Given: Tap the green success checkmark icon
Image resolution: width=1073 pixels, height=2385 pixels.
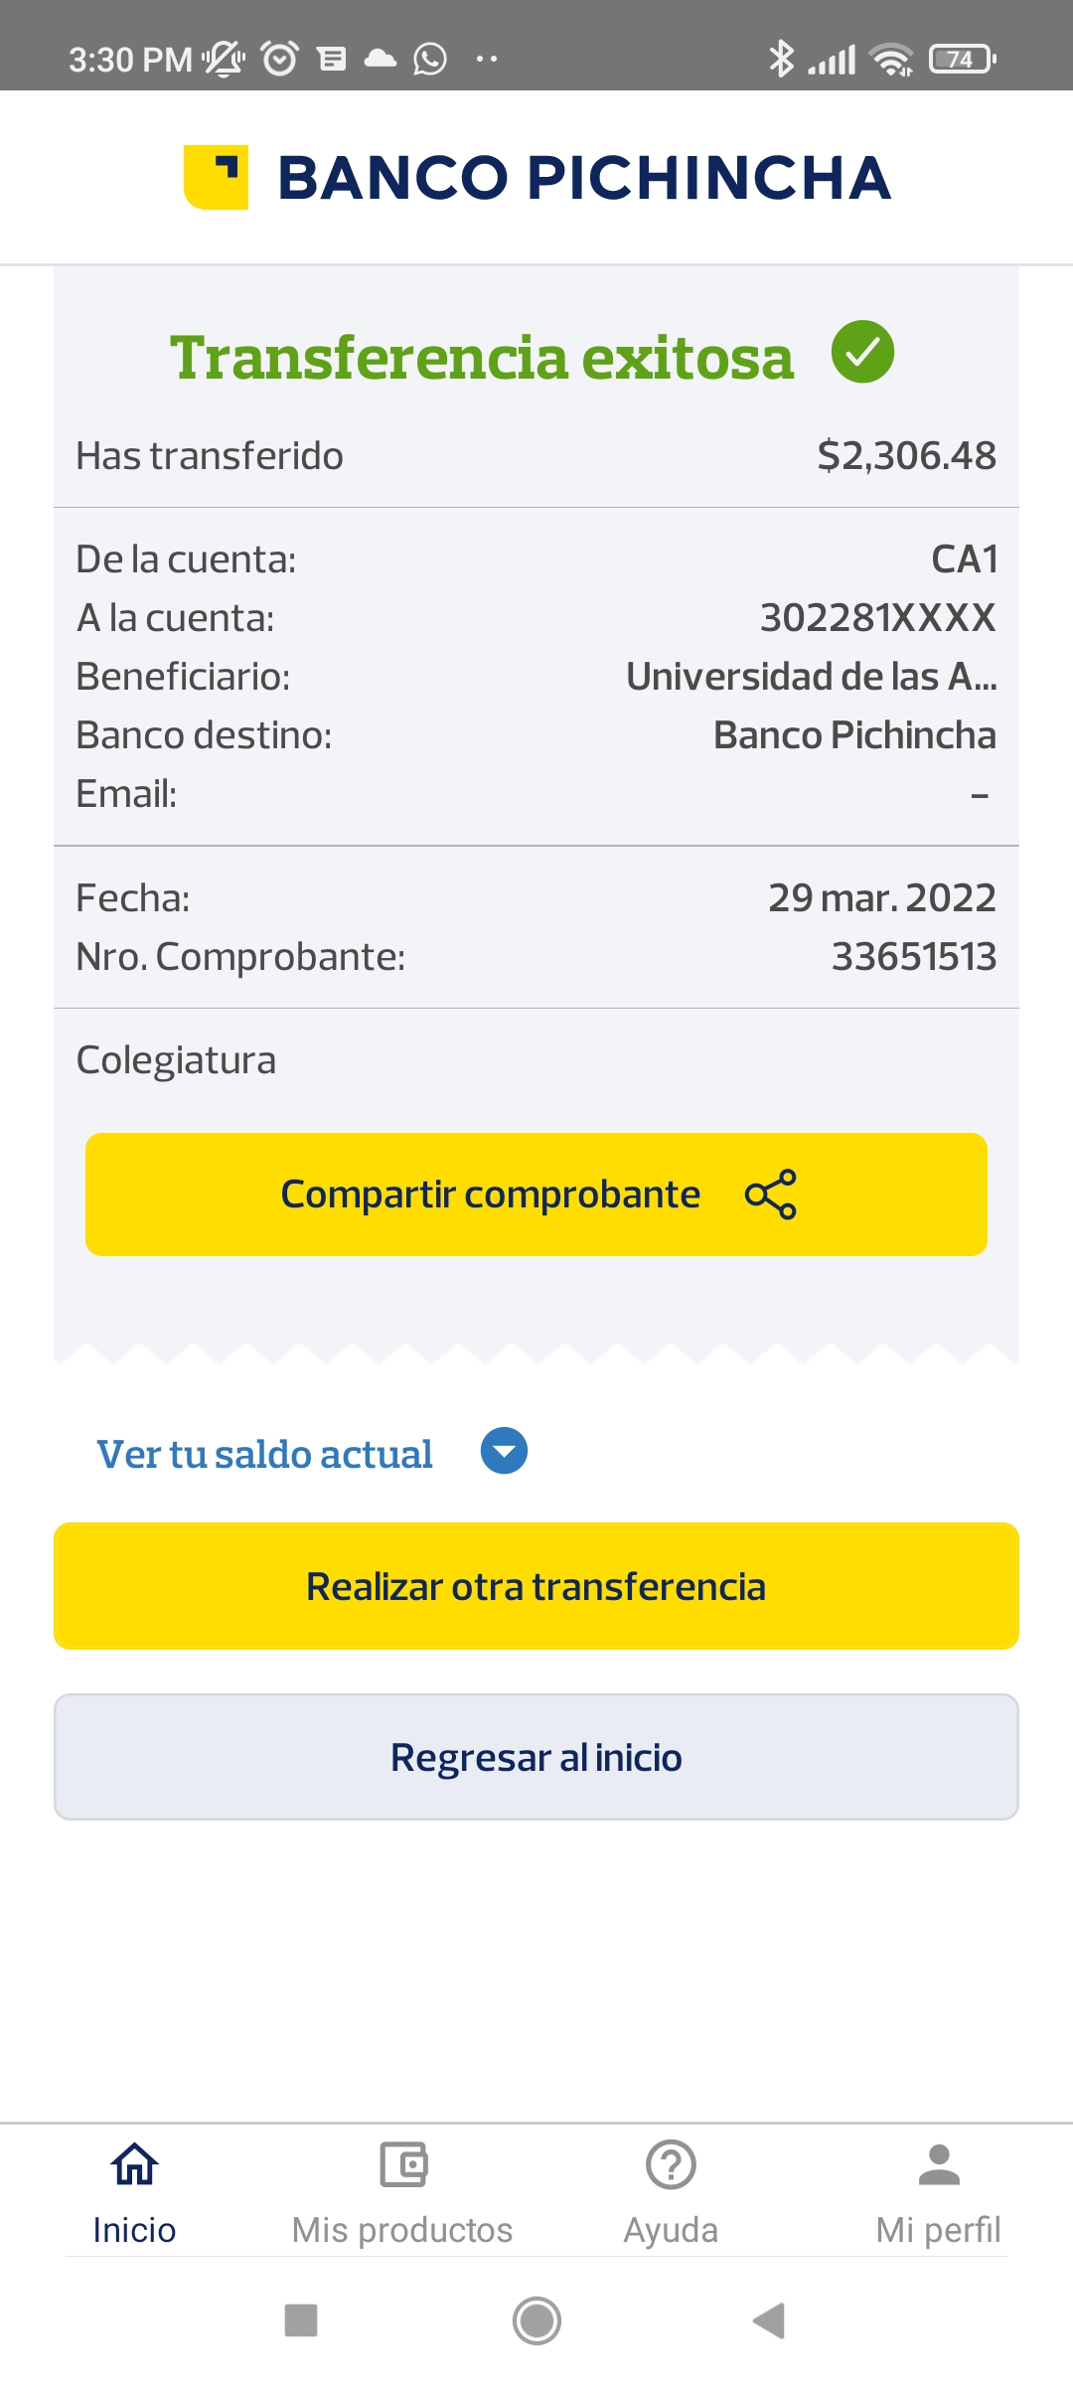Looking at the screenshot, I should 862,352.
